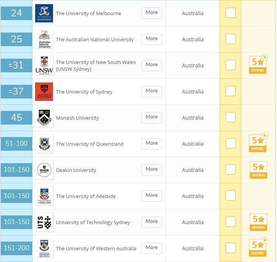Viewport: 277px width, 262px height.
Task: Check the compare box for Monash University
Action: click(x=230, y=117)
